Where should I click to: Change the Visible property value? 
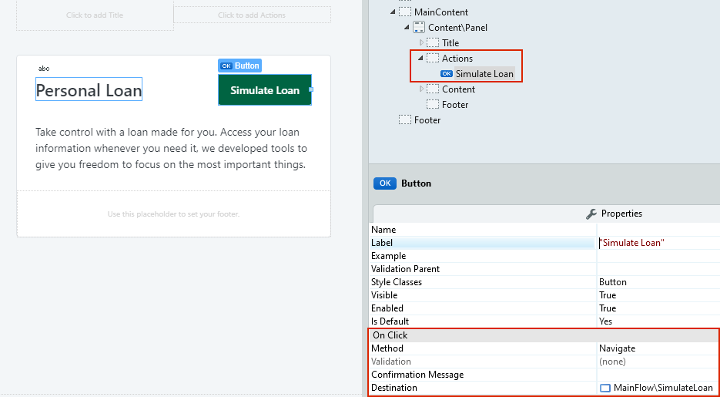point(658,295)
